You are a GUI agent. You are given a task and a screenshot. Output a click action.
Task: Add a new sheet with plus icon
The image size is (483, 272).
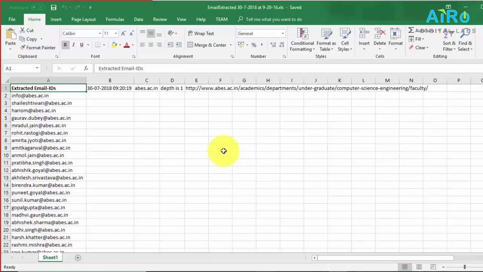click(x=78, y=258)
